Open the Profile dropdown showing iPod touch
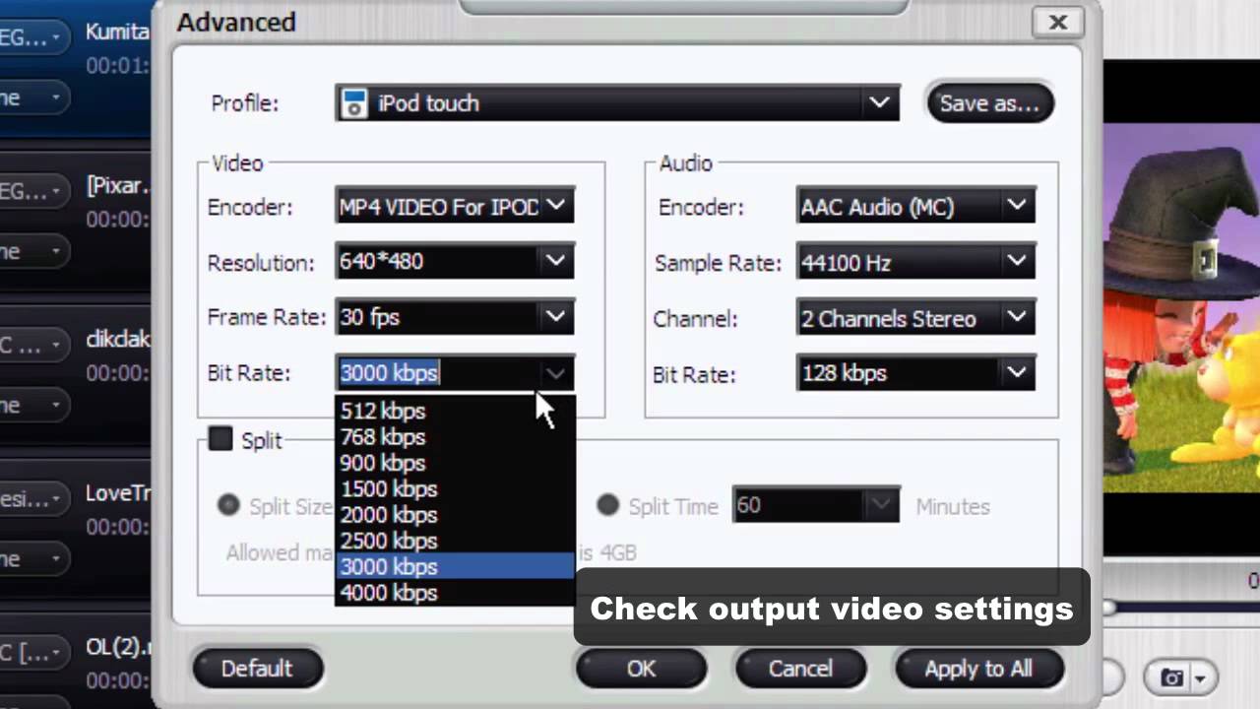Image resolution: width=1260 pixels, height=709 pixels. (617, 103)
